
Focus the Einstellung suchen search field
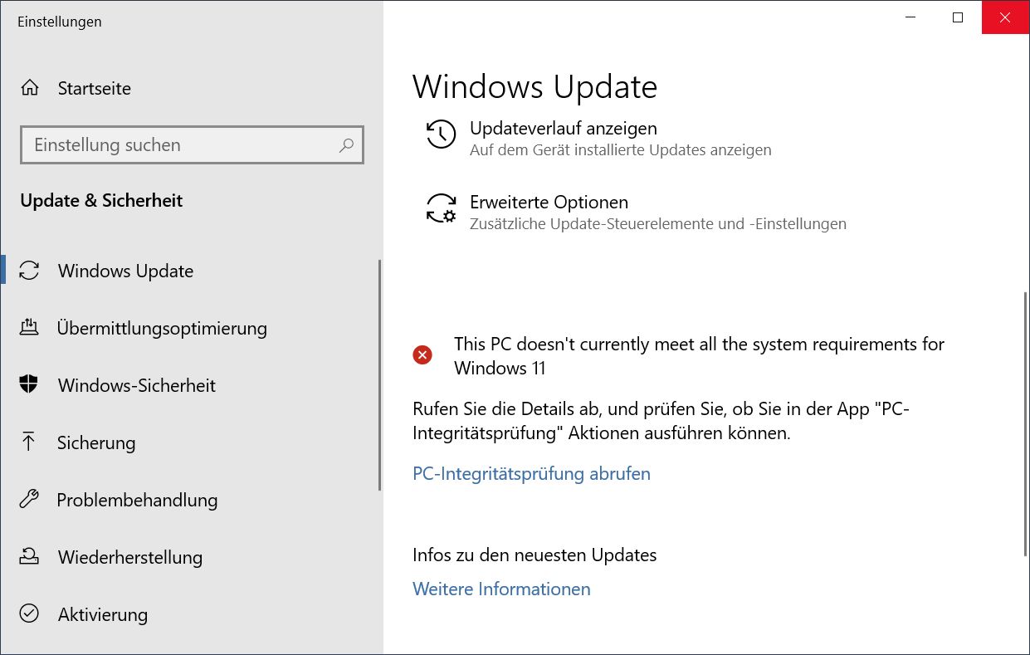pos(192,145)
